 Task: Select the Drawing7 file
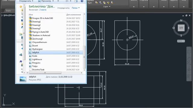(36, 28)
